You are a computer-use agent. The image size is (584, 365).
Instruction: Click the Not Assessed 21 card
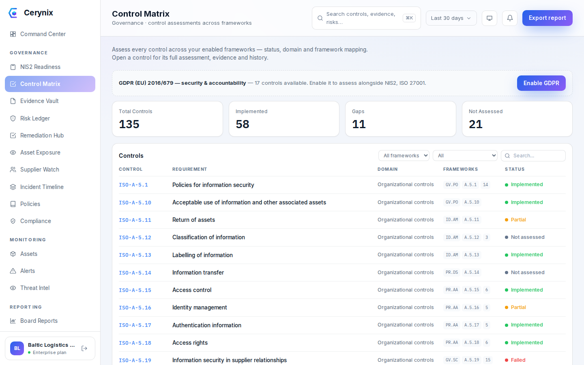(x=517, y=119)
